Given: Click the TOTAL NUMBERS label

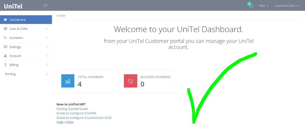Looking at the screenshot, I should [x=90, y=77].
